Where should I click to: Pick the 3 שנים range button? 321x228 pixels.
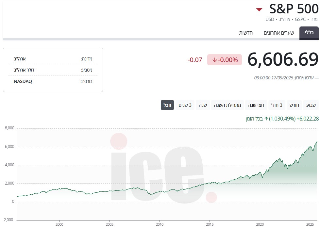[x=185, y=105]
